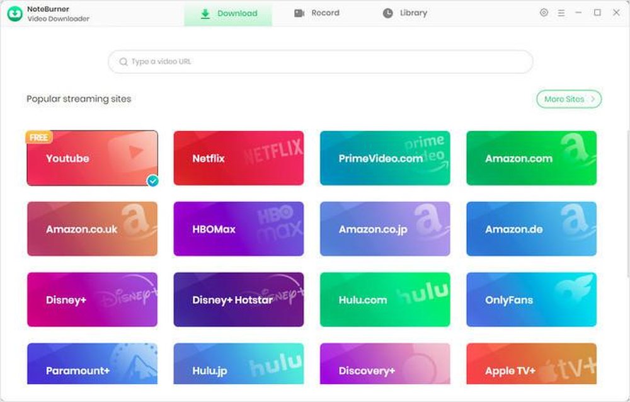Click the Popular streaming sites heading
The image size is (630, 402).
pos(79,99)
